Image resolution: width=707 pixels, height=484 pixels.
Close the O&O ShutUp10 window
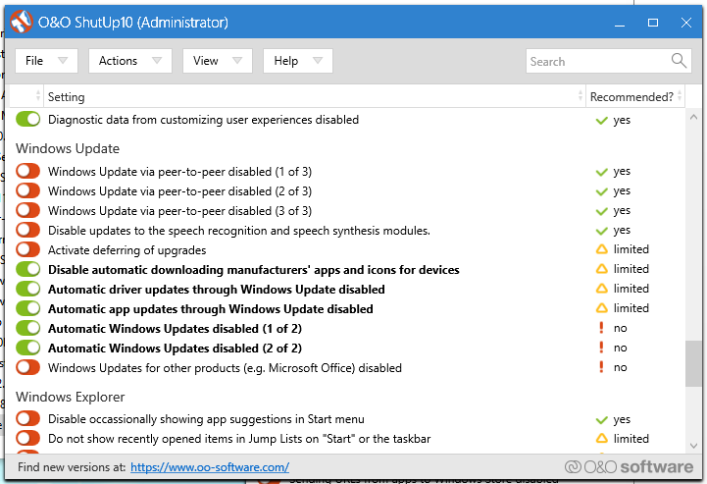point(685,23)
